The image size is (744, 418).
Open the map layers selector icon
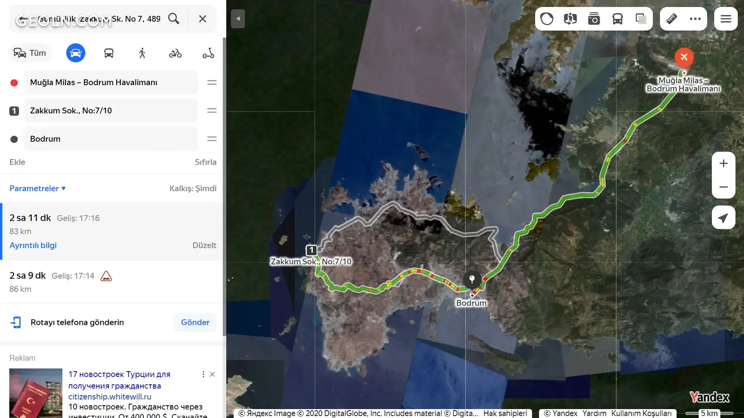pyautogui.click(x=641, y=19)
